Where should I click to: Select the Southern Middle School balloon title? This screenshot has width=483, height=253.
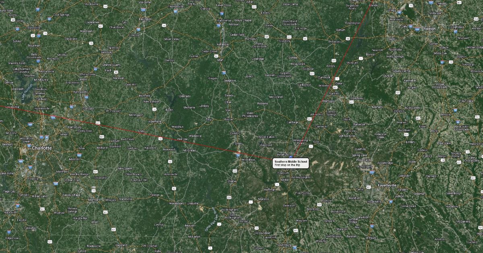(291, 161)
